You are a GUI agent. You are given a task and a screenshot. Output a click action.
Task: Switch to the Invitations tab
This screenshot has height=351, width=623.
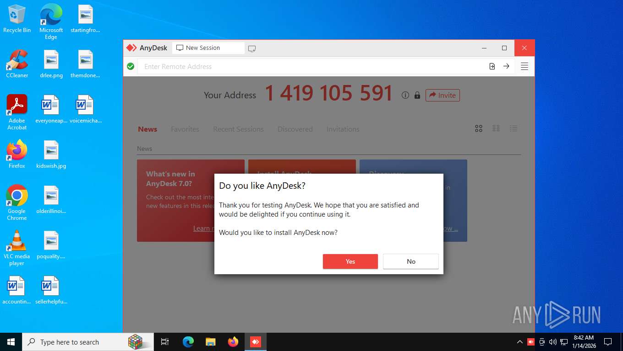click(x=343, y=129)
